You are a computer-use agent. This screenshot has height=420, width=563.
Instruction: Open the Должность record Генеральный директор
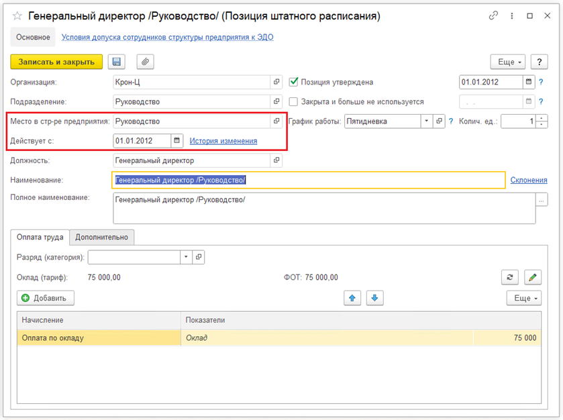click(276, 160)
